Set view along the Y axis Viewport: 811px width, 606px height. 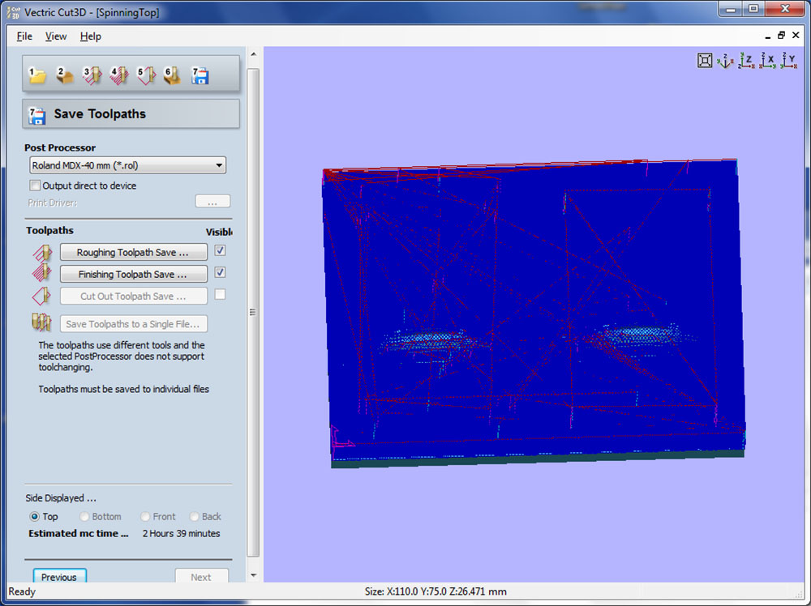[x=788, y=61]
